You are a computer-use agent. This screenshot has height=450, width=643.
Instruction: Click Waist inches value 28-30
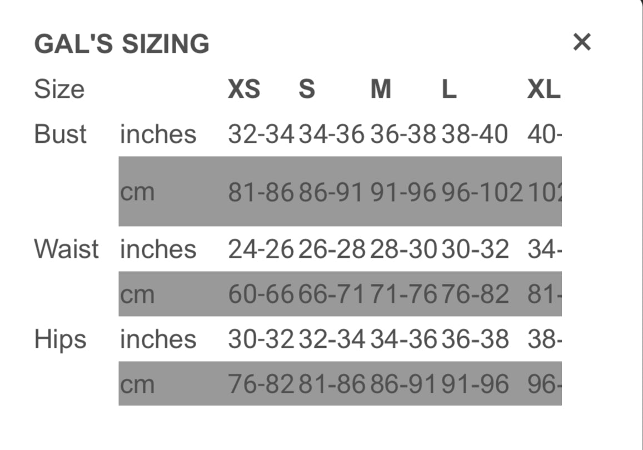click(x=403, y=249)
